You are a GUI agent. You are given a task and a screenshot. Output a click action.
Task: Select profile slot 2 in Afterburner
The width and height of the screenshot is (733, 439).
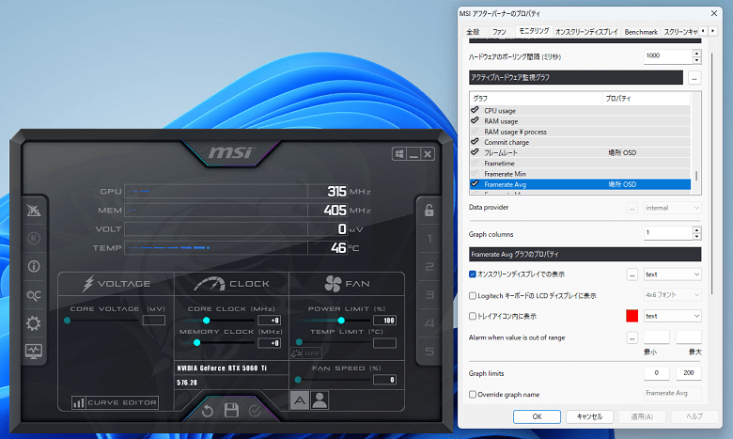coord(429,266)
